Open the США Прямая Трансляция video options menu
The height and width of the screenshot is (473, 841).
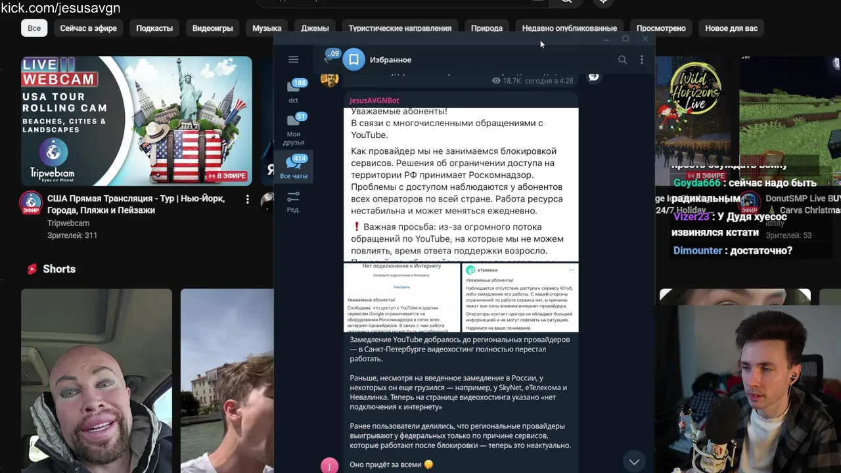(248, 199)
